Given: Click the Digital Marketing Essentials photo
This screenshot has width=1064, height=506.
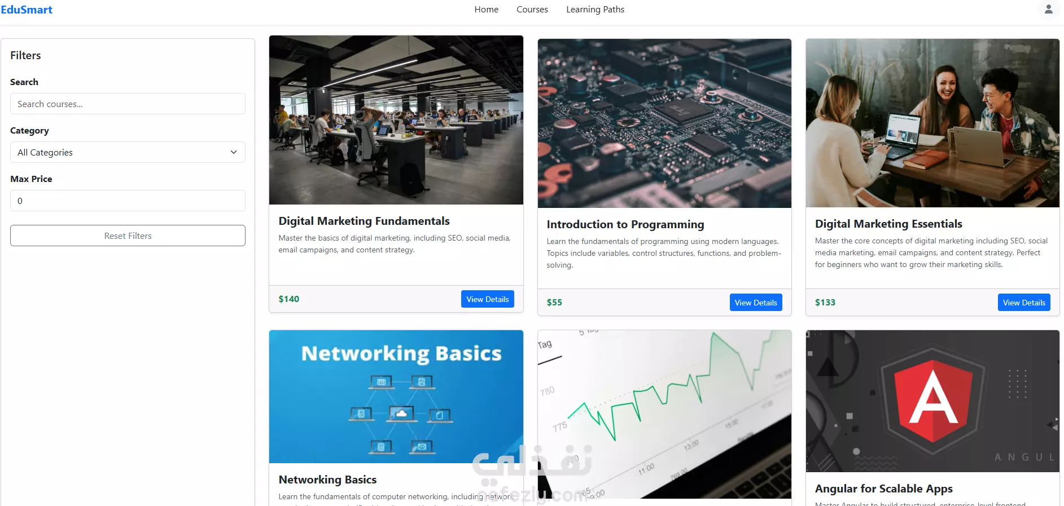Looking at the screenshot, I should point(932,123).
